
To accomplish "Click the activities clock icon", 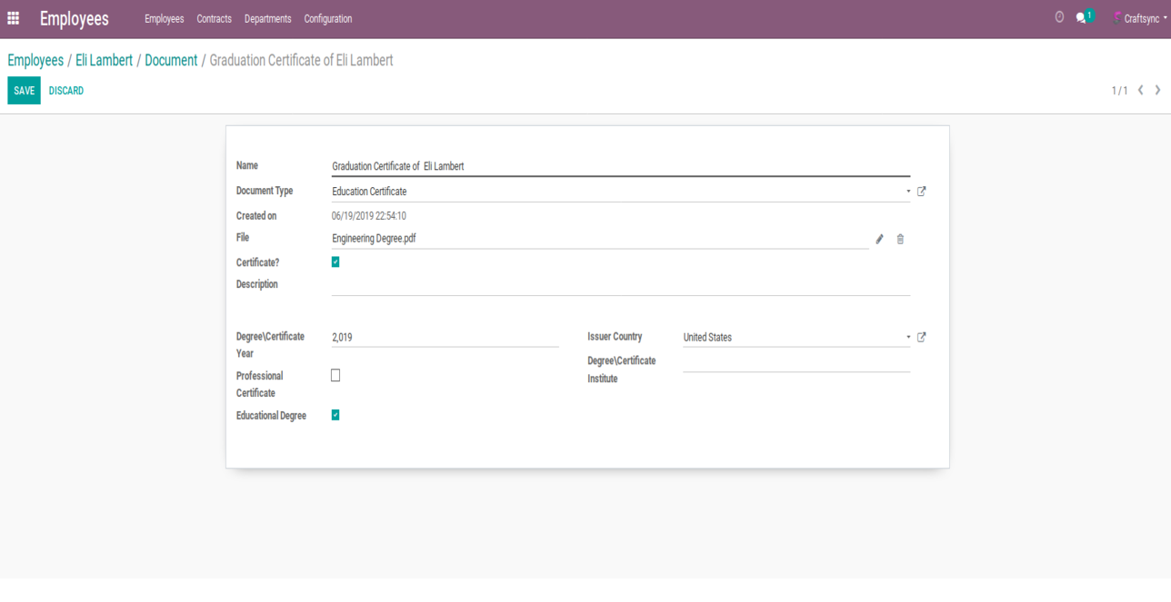I will tap(1059, 17).
